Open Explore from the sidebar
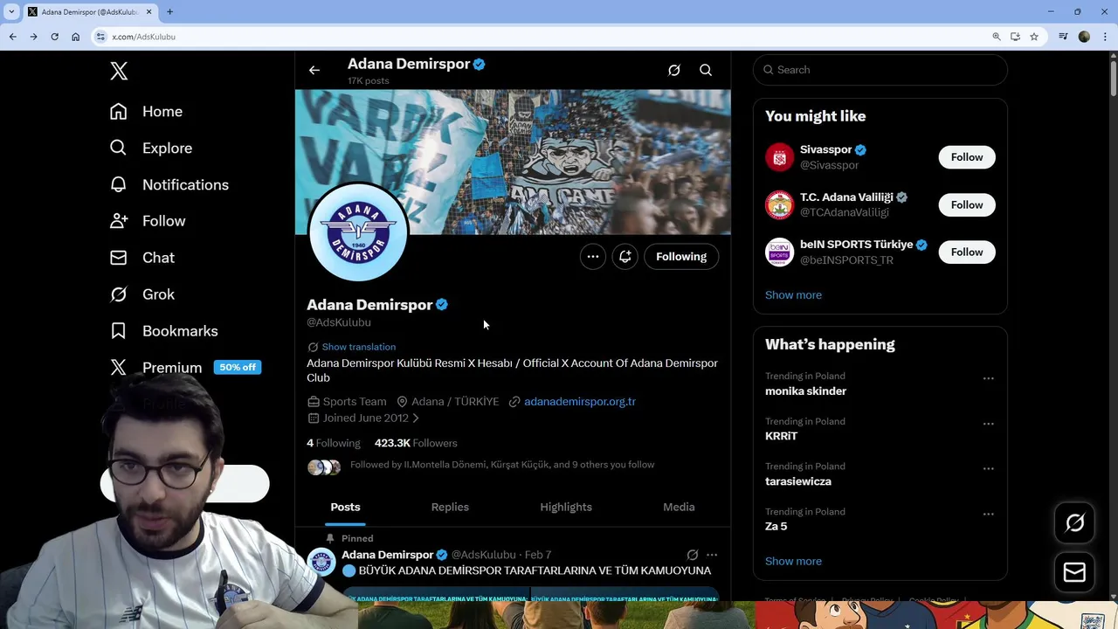The image size is (1118, 629). (x=150, y=149)
